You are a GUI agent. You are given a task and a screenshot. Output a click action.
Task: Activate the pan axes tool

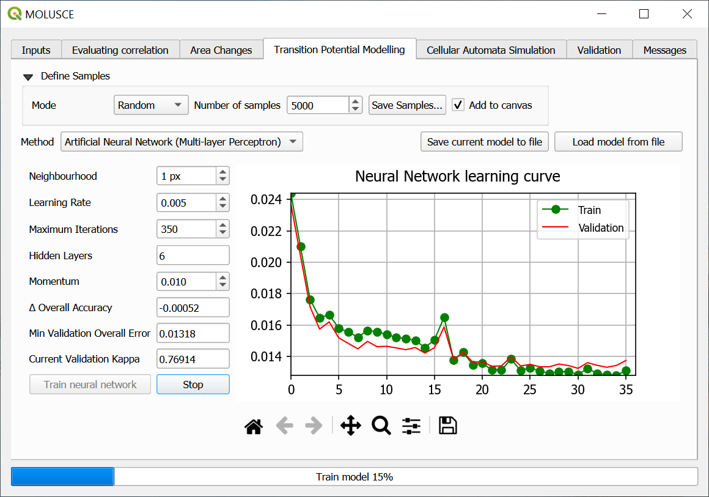click(351, 426)
